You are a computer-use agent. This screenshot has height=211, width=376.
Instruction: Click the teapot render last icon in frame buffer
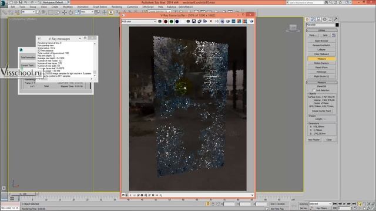click(251, 21)
